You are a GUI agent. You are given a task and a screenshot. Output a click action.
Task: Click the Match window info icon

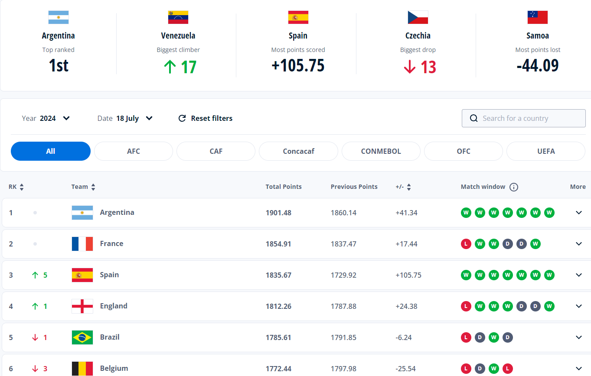[514, 187]
